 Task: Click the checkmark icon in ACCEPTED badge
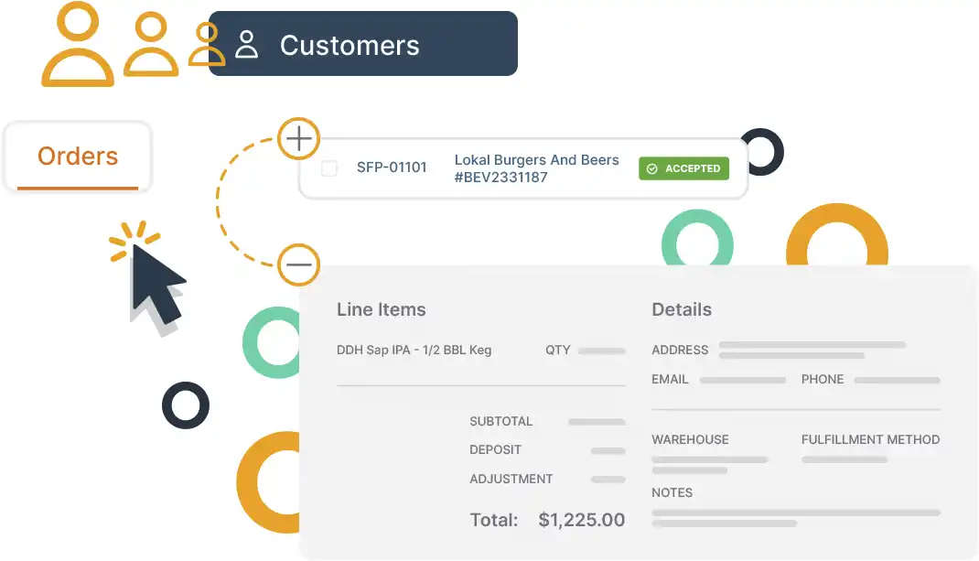(x=651, y=168)
